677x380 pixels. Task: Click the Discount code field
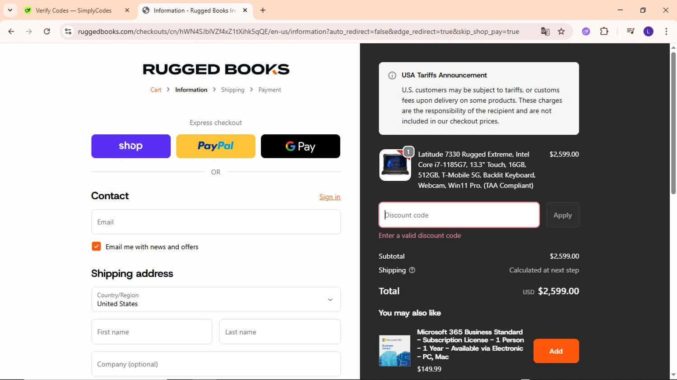459,215
